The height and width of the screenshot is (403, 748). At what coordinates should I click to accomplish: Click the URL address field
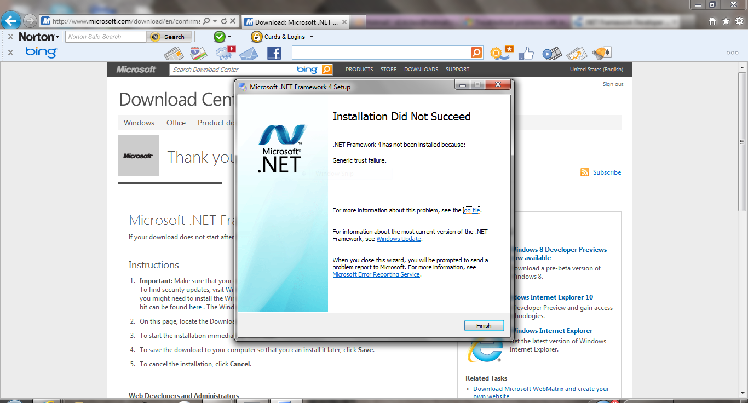tap(126, 21)
